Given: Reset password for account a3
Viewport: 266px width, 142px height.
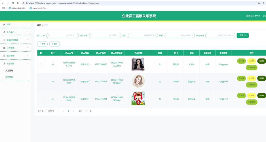Looking at the screenshot, I should [x=252, y=67].
